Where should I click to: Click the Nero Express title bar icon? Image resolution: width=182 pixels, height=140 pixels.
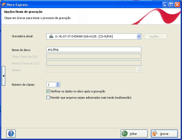(x=4, y=5)
